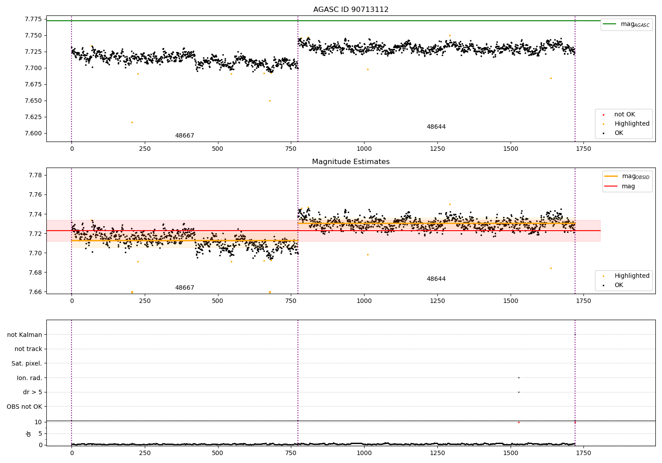Click obsid label 48667 in middle plot

tap(184, 288)
